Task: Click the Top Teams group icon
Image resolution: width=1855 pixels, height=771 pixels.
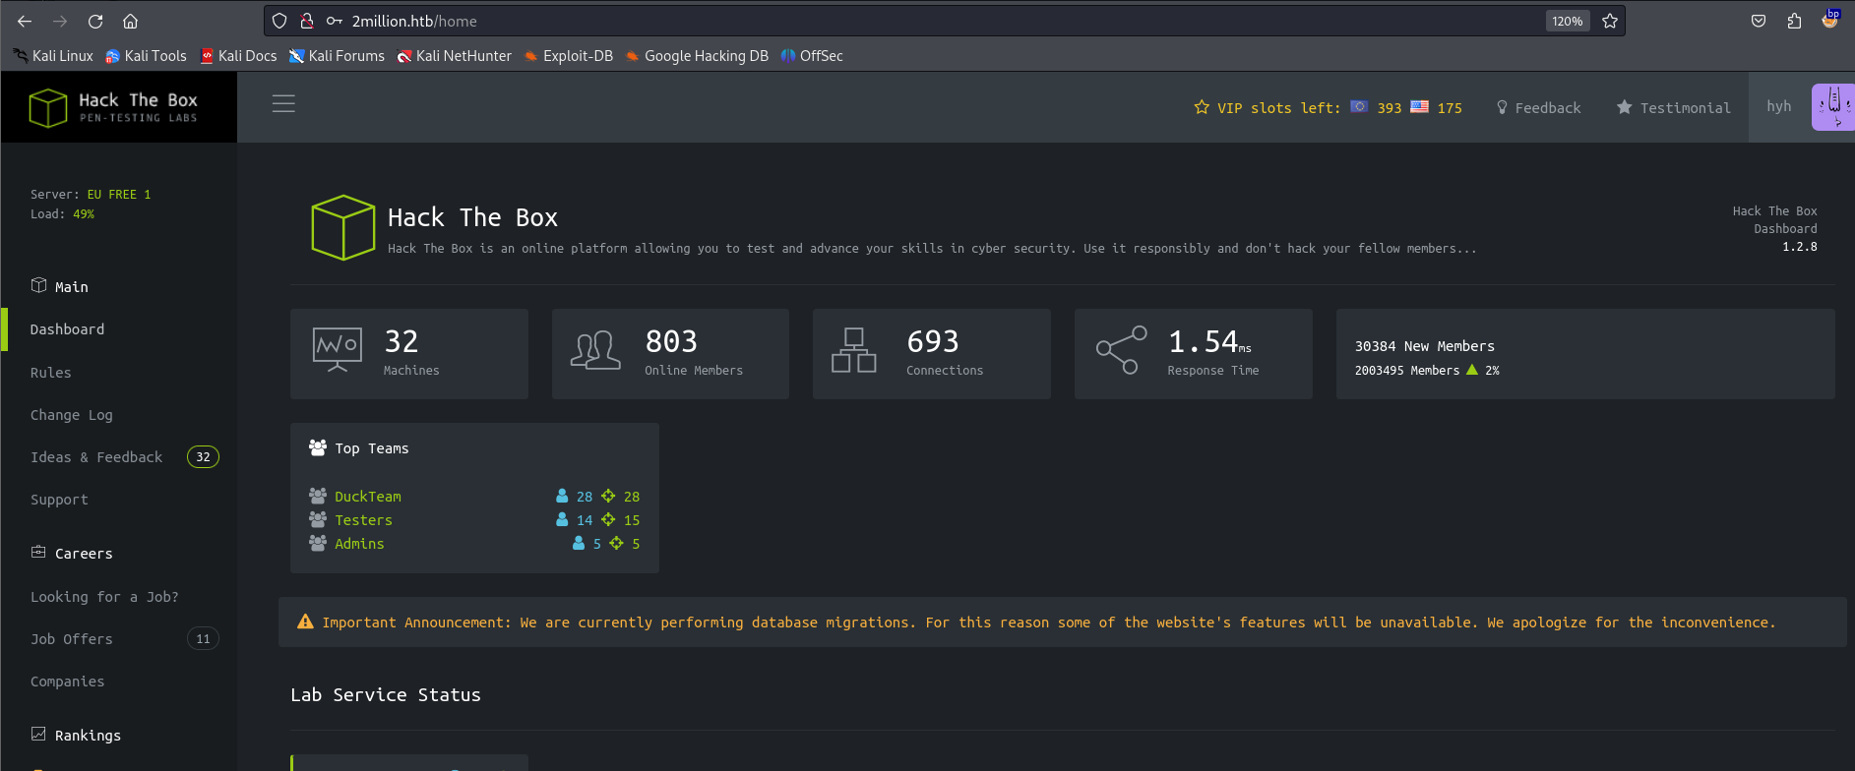Action: click(318, 447)
